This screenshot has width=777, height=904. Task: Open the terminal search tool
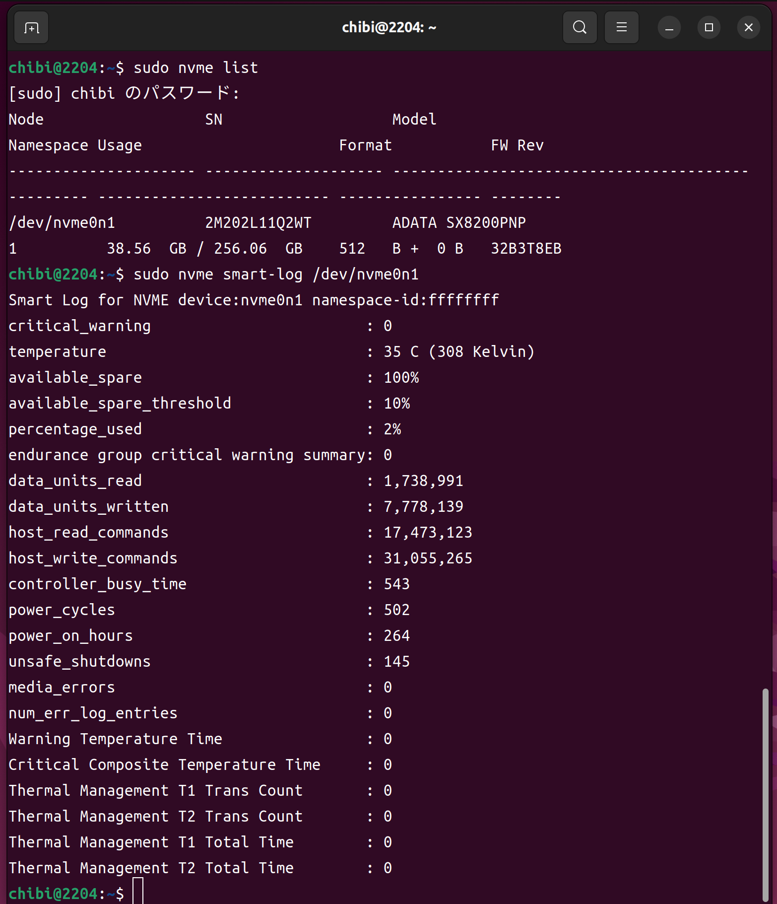[580, 28]
